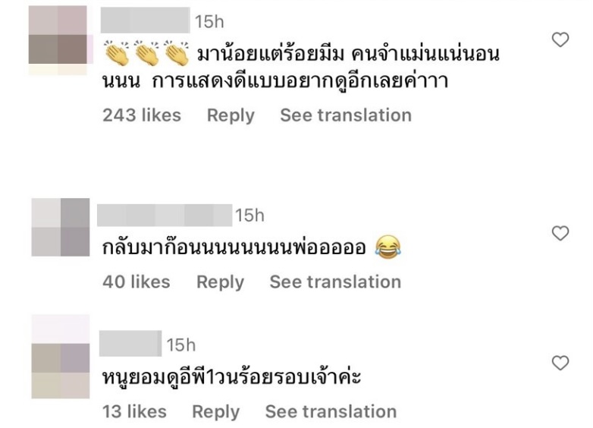
Task: See translation of the clapping hands comment
Action: point(346,115)
